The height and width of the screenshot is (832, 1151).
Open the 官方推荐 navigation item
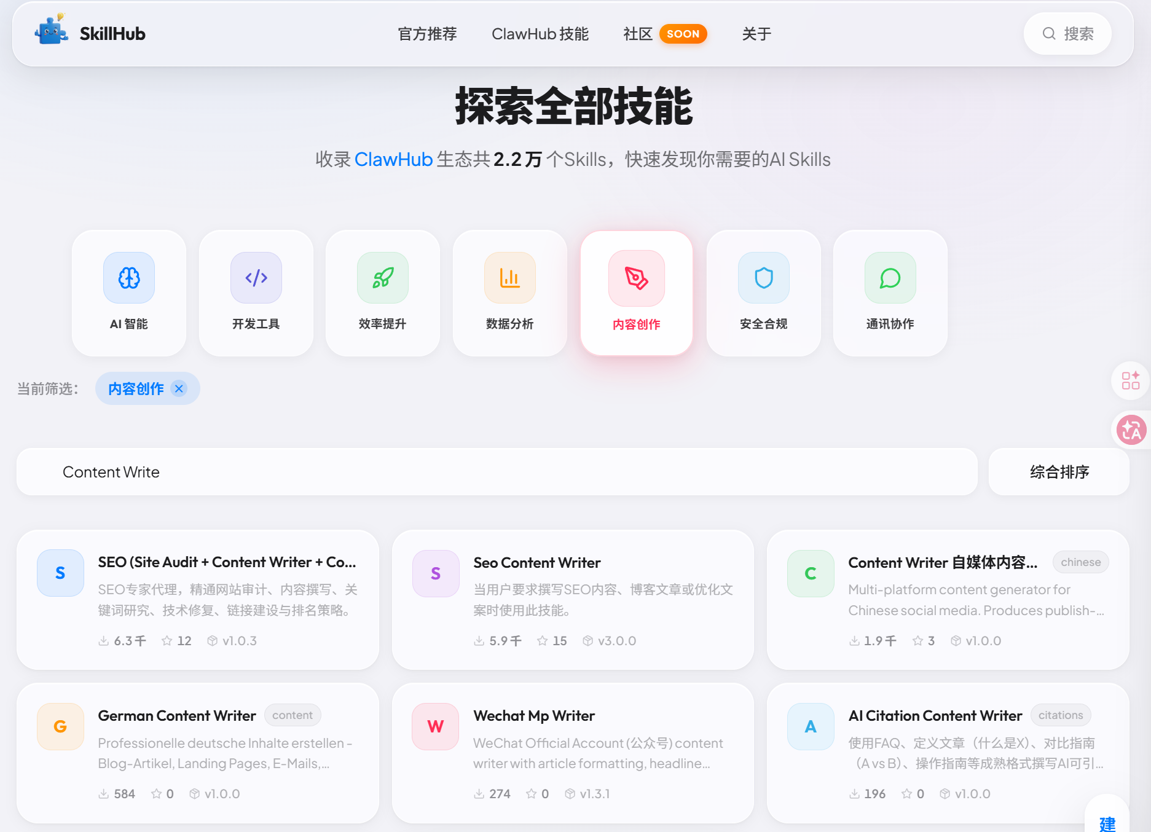click(x=427, y=34)
